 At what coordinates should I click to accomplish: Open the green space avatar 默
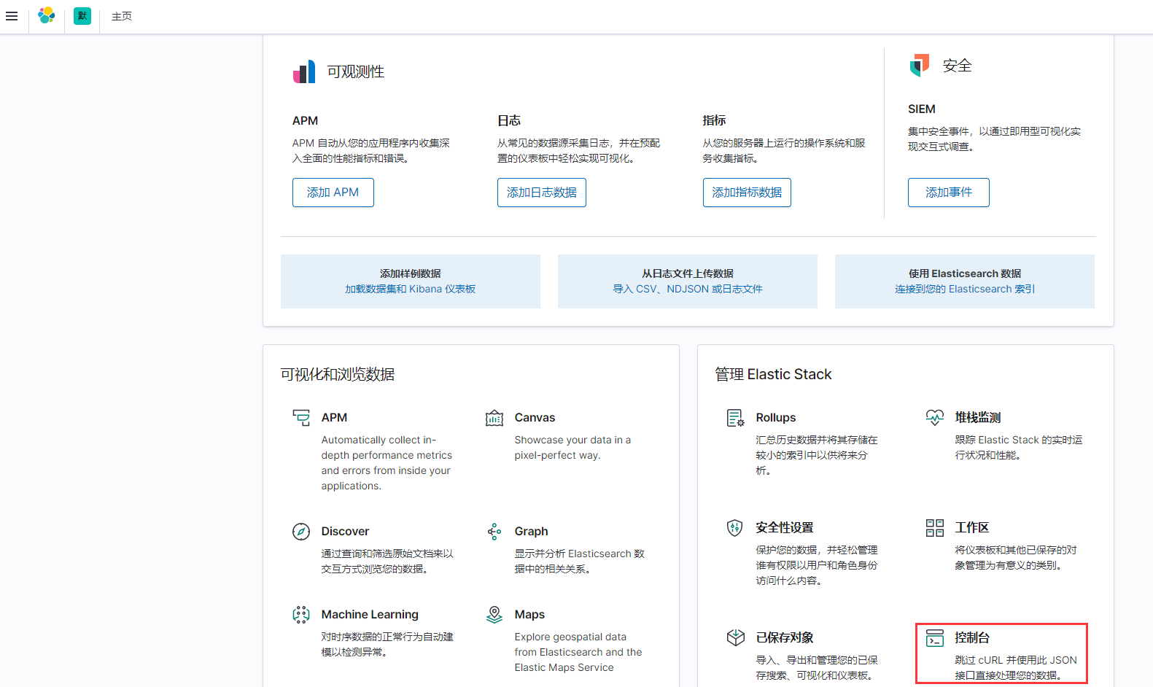point(82,15)
